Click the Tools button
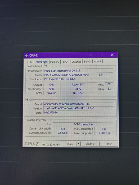139x185 pixels. click(69, 144)
